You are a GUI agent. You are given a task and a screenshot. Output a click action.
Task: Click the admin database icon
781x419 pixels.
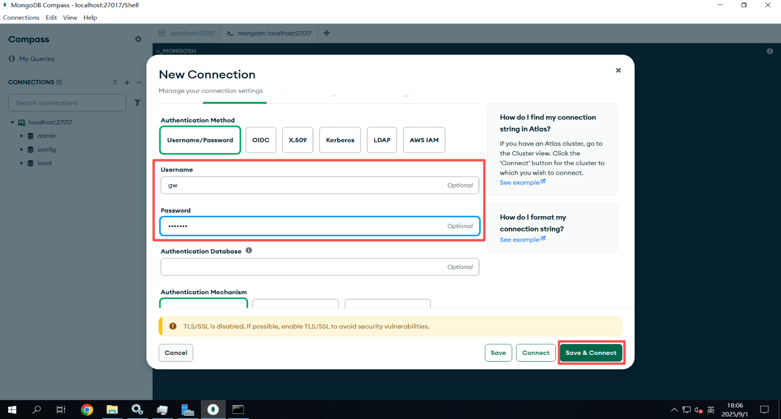(31, 136)
